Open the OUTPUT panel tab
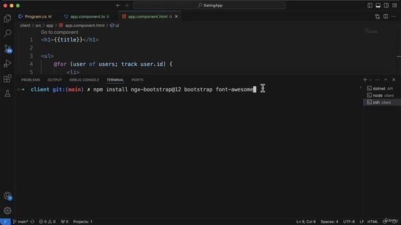Viewport: 401px width, 225px height. pos(55,80)
